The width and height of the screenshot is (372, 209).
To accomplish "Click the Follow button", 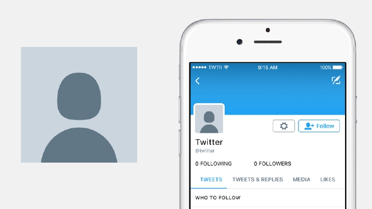I will click(319, 126).
